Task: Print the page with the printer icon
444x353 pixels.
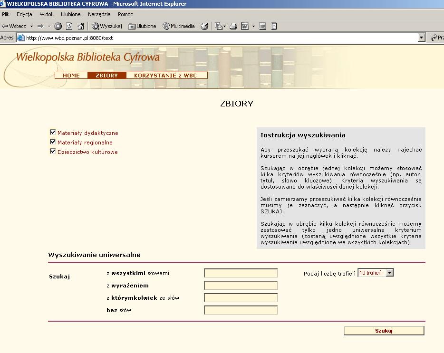Action: 233,26
